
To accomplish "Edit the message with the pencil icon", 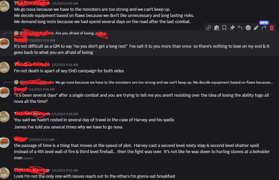I will [x=256, y=28].
